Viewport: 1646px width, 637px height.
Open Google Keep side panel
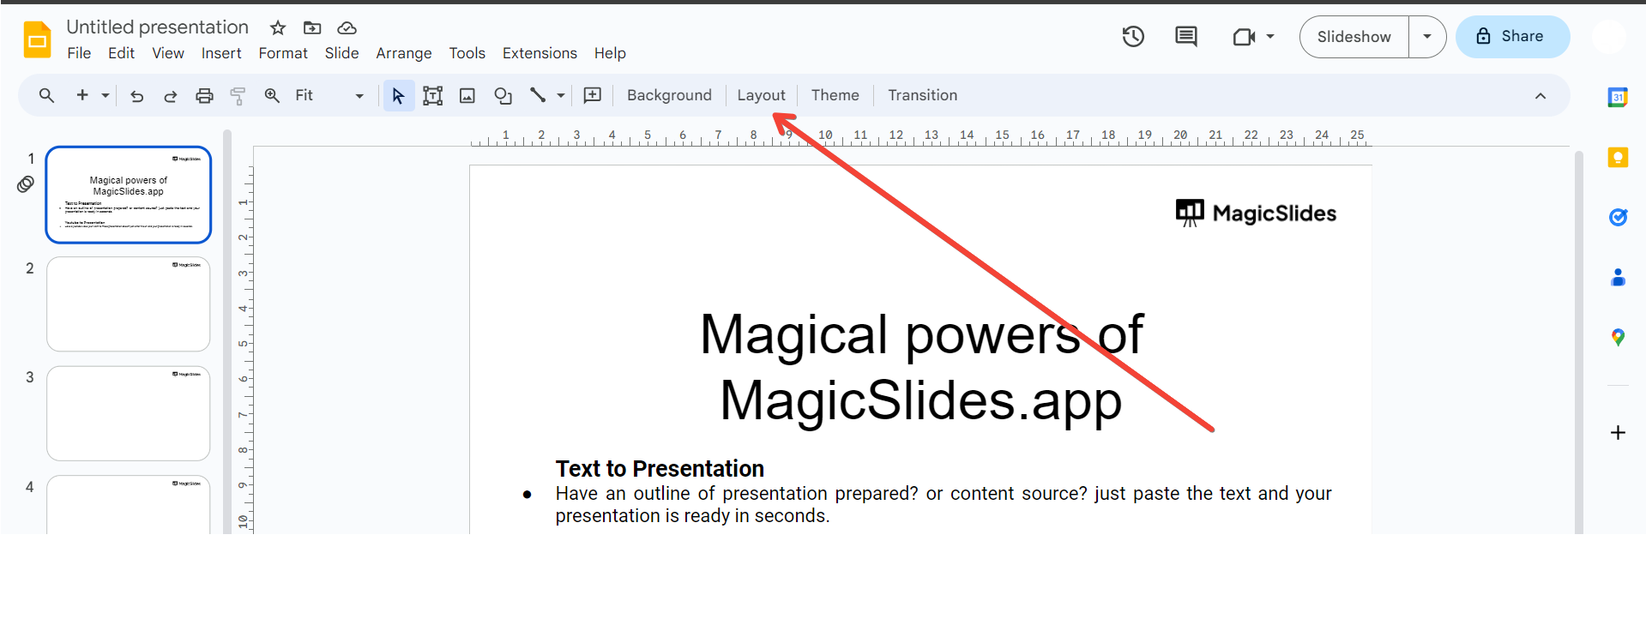1618,158
